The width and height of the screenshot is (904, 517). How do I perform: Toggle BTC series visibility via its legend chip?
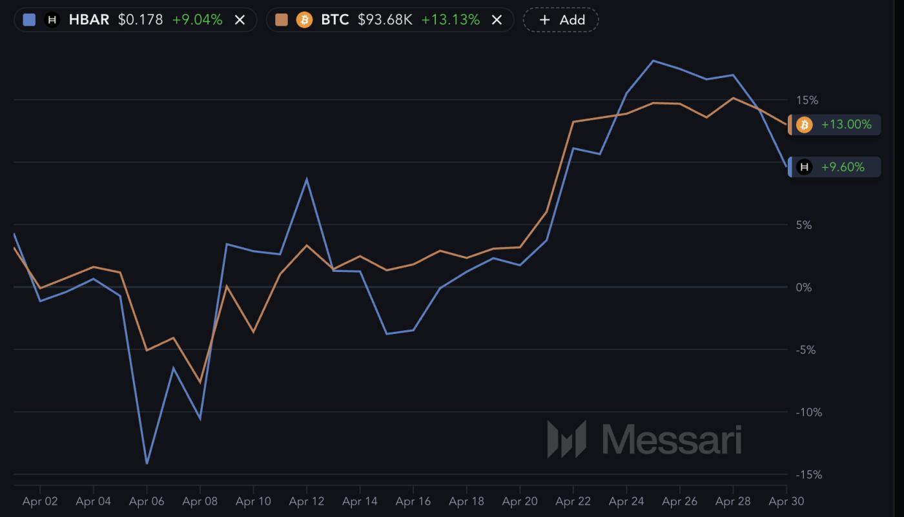pyautogui.click(x=336, y=19)
